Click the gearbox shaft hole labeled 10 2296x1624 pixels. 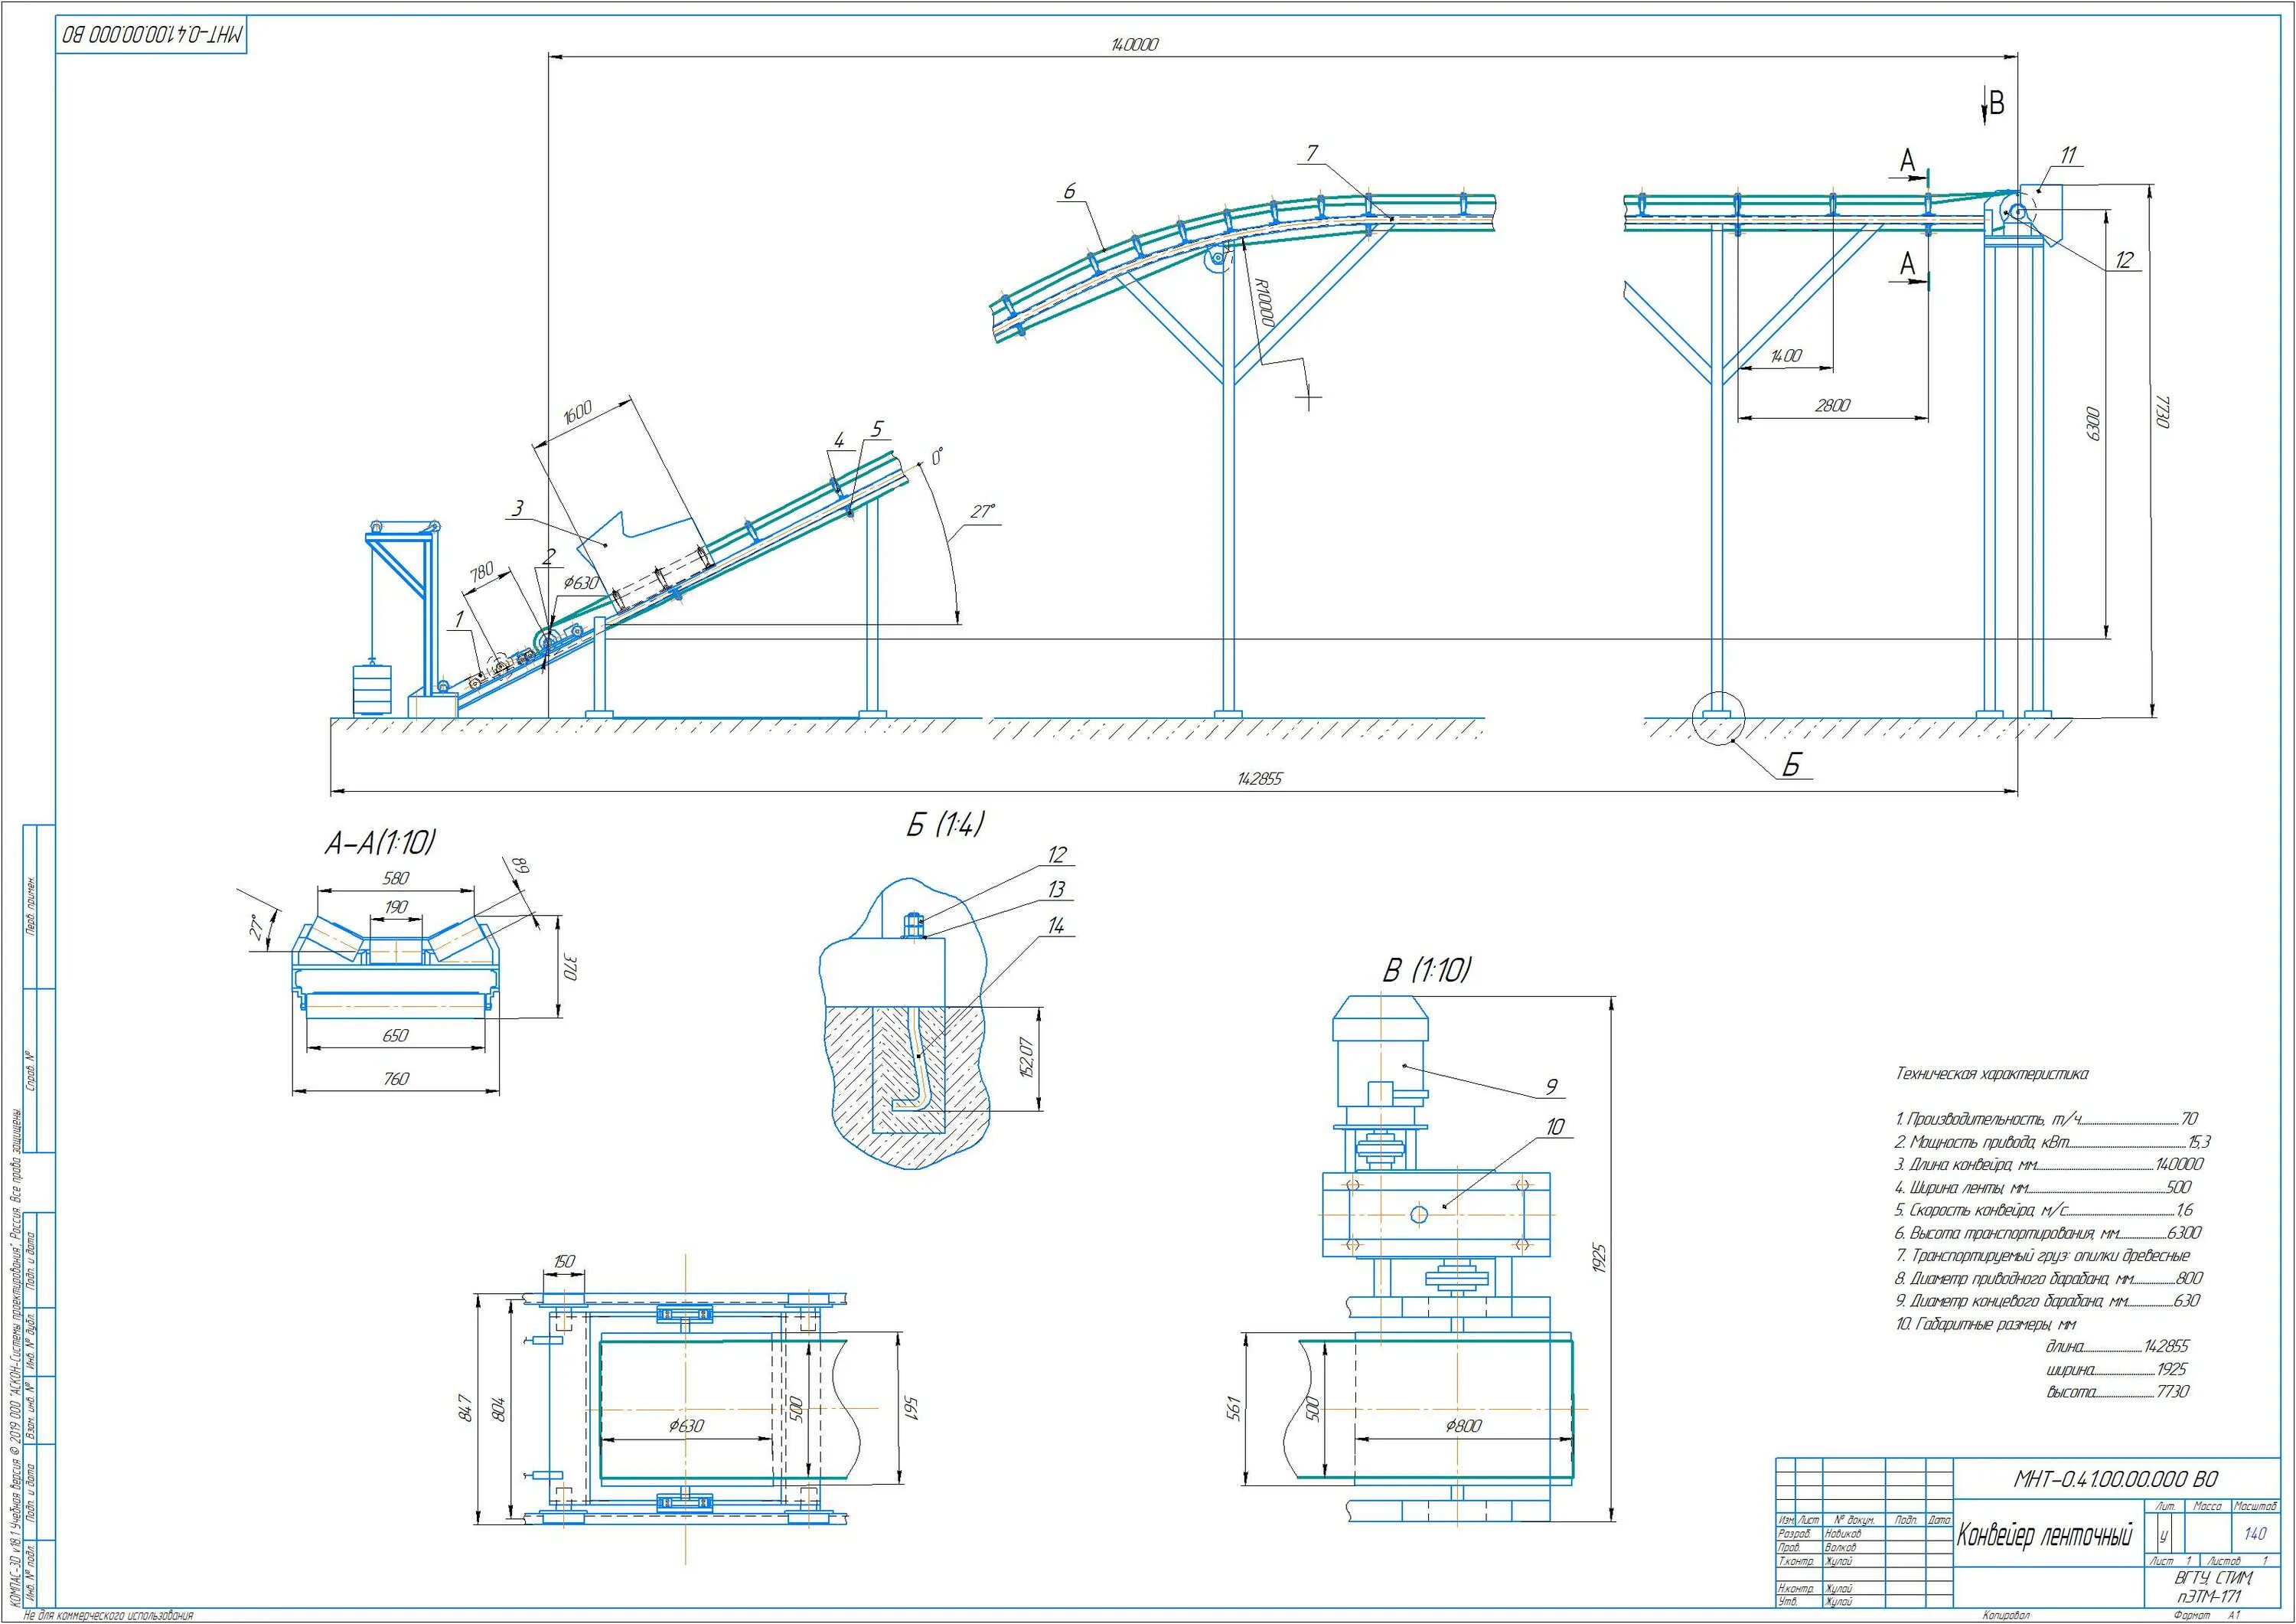tap(1419, 1215)
